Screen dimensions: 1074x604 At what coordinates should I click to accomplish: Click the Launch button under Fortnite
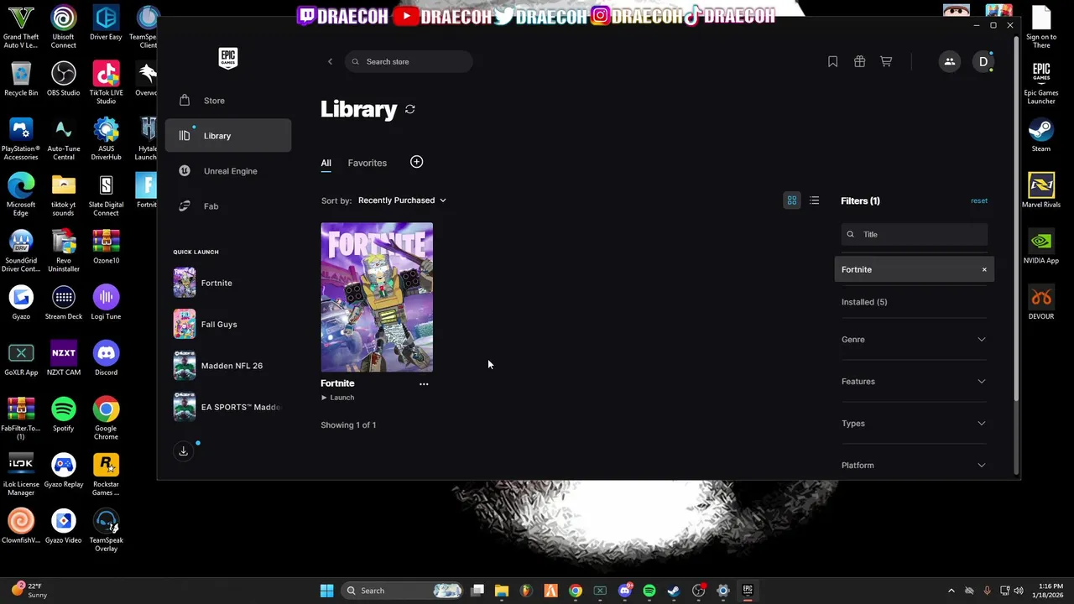(x=337, y=398)
